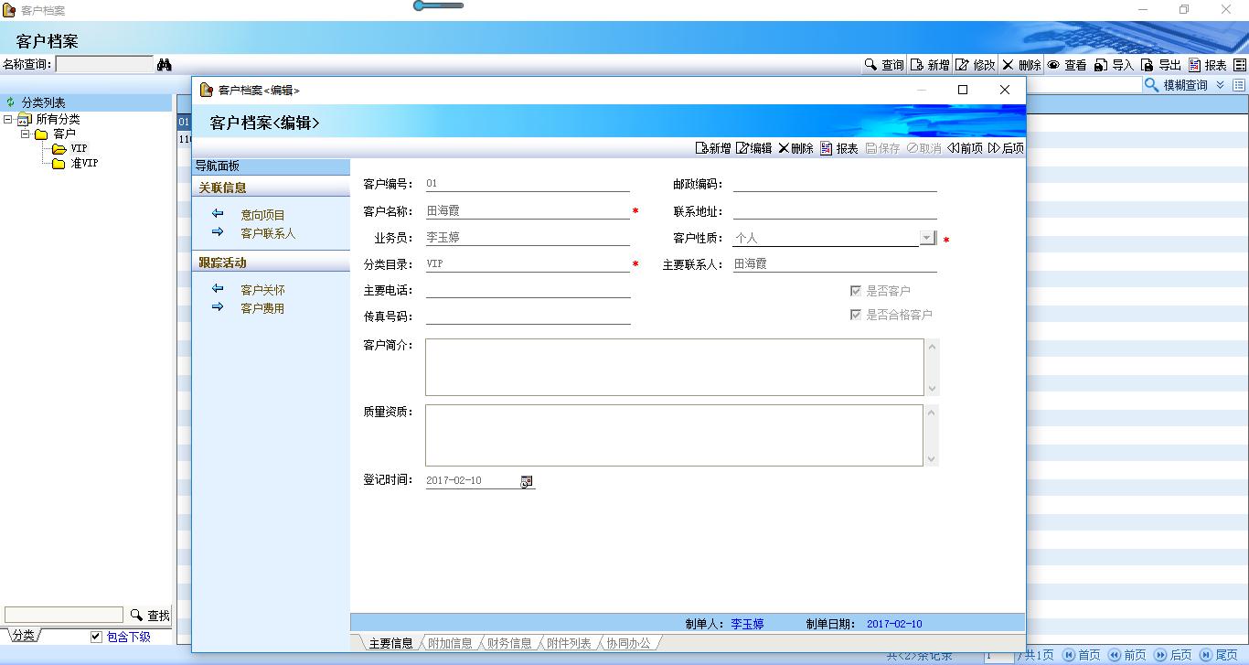Screen dimensions: 1249x665
Task: Click the 导出 export toolbar icon
Action: point(1148,65)
